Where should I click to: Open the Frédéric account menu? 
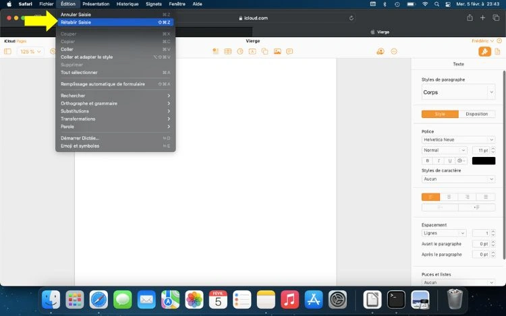(x=483, y=41)
